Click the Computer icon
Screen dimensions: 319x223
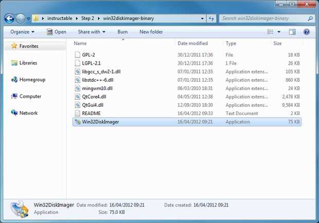[14, 96]
